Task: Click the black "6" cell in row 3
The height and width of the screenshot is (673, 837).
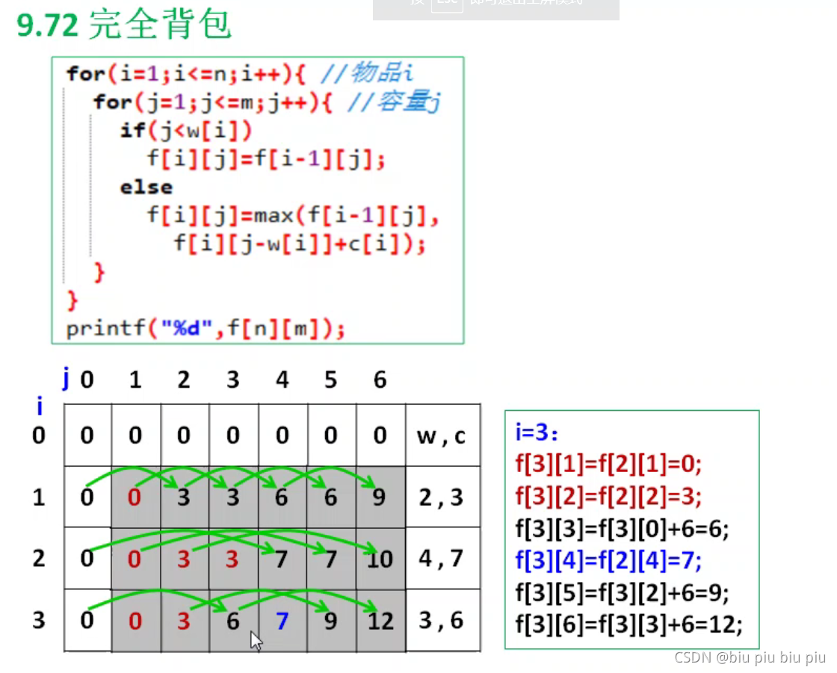Action: [x=233, y=620]
